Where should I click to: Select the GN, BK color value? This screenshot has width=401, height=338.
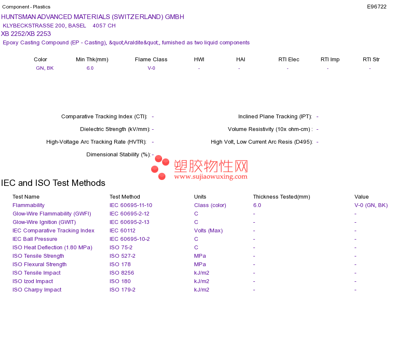45,68
